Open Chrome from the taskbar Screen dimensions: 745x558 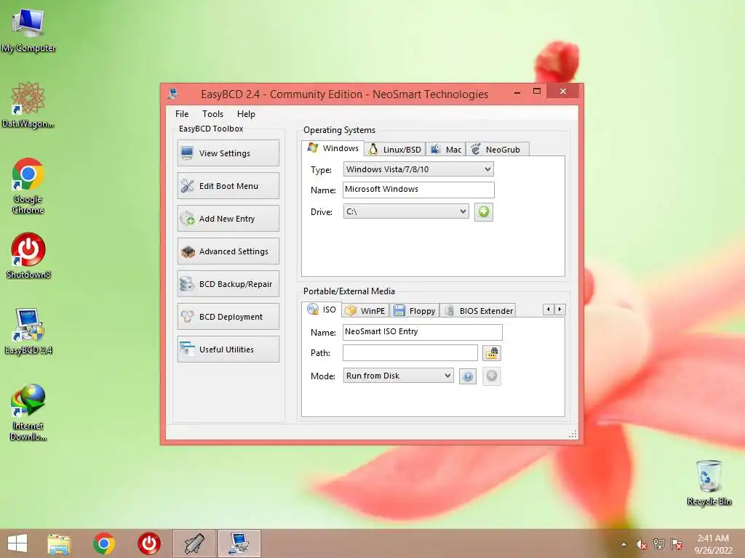[x=104, y=543]
